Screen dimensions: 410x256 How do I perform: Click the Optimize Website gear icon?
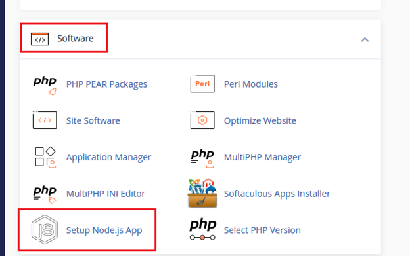(202, 120)
